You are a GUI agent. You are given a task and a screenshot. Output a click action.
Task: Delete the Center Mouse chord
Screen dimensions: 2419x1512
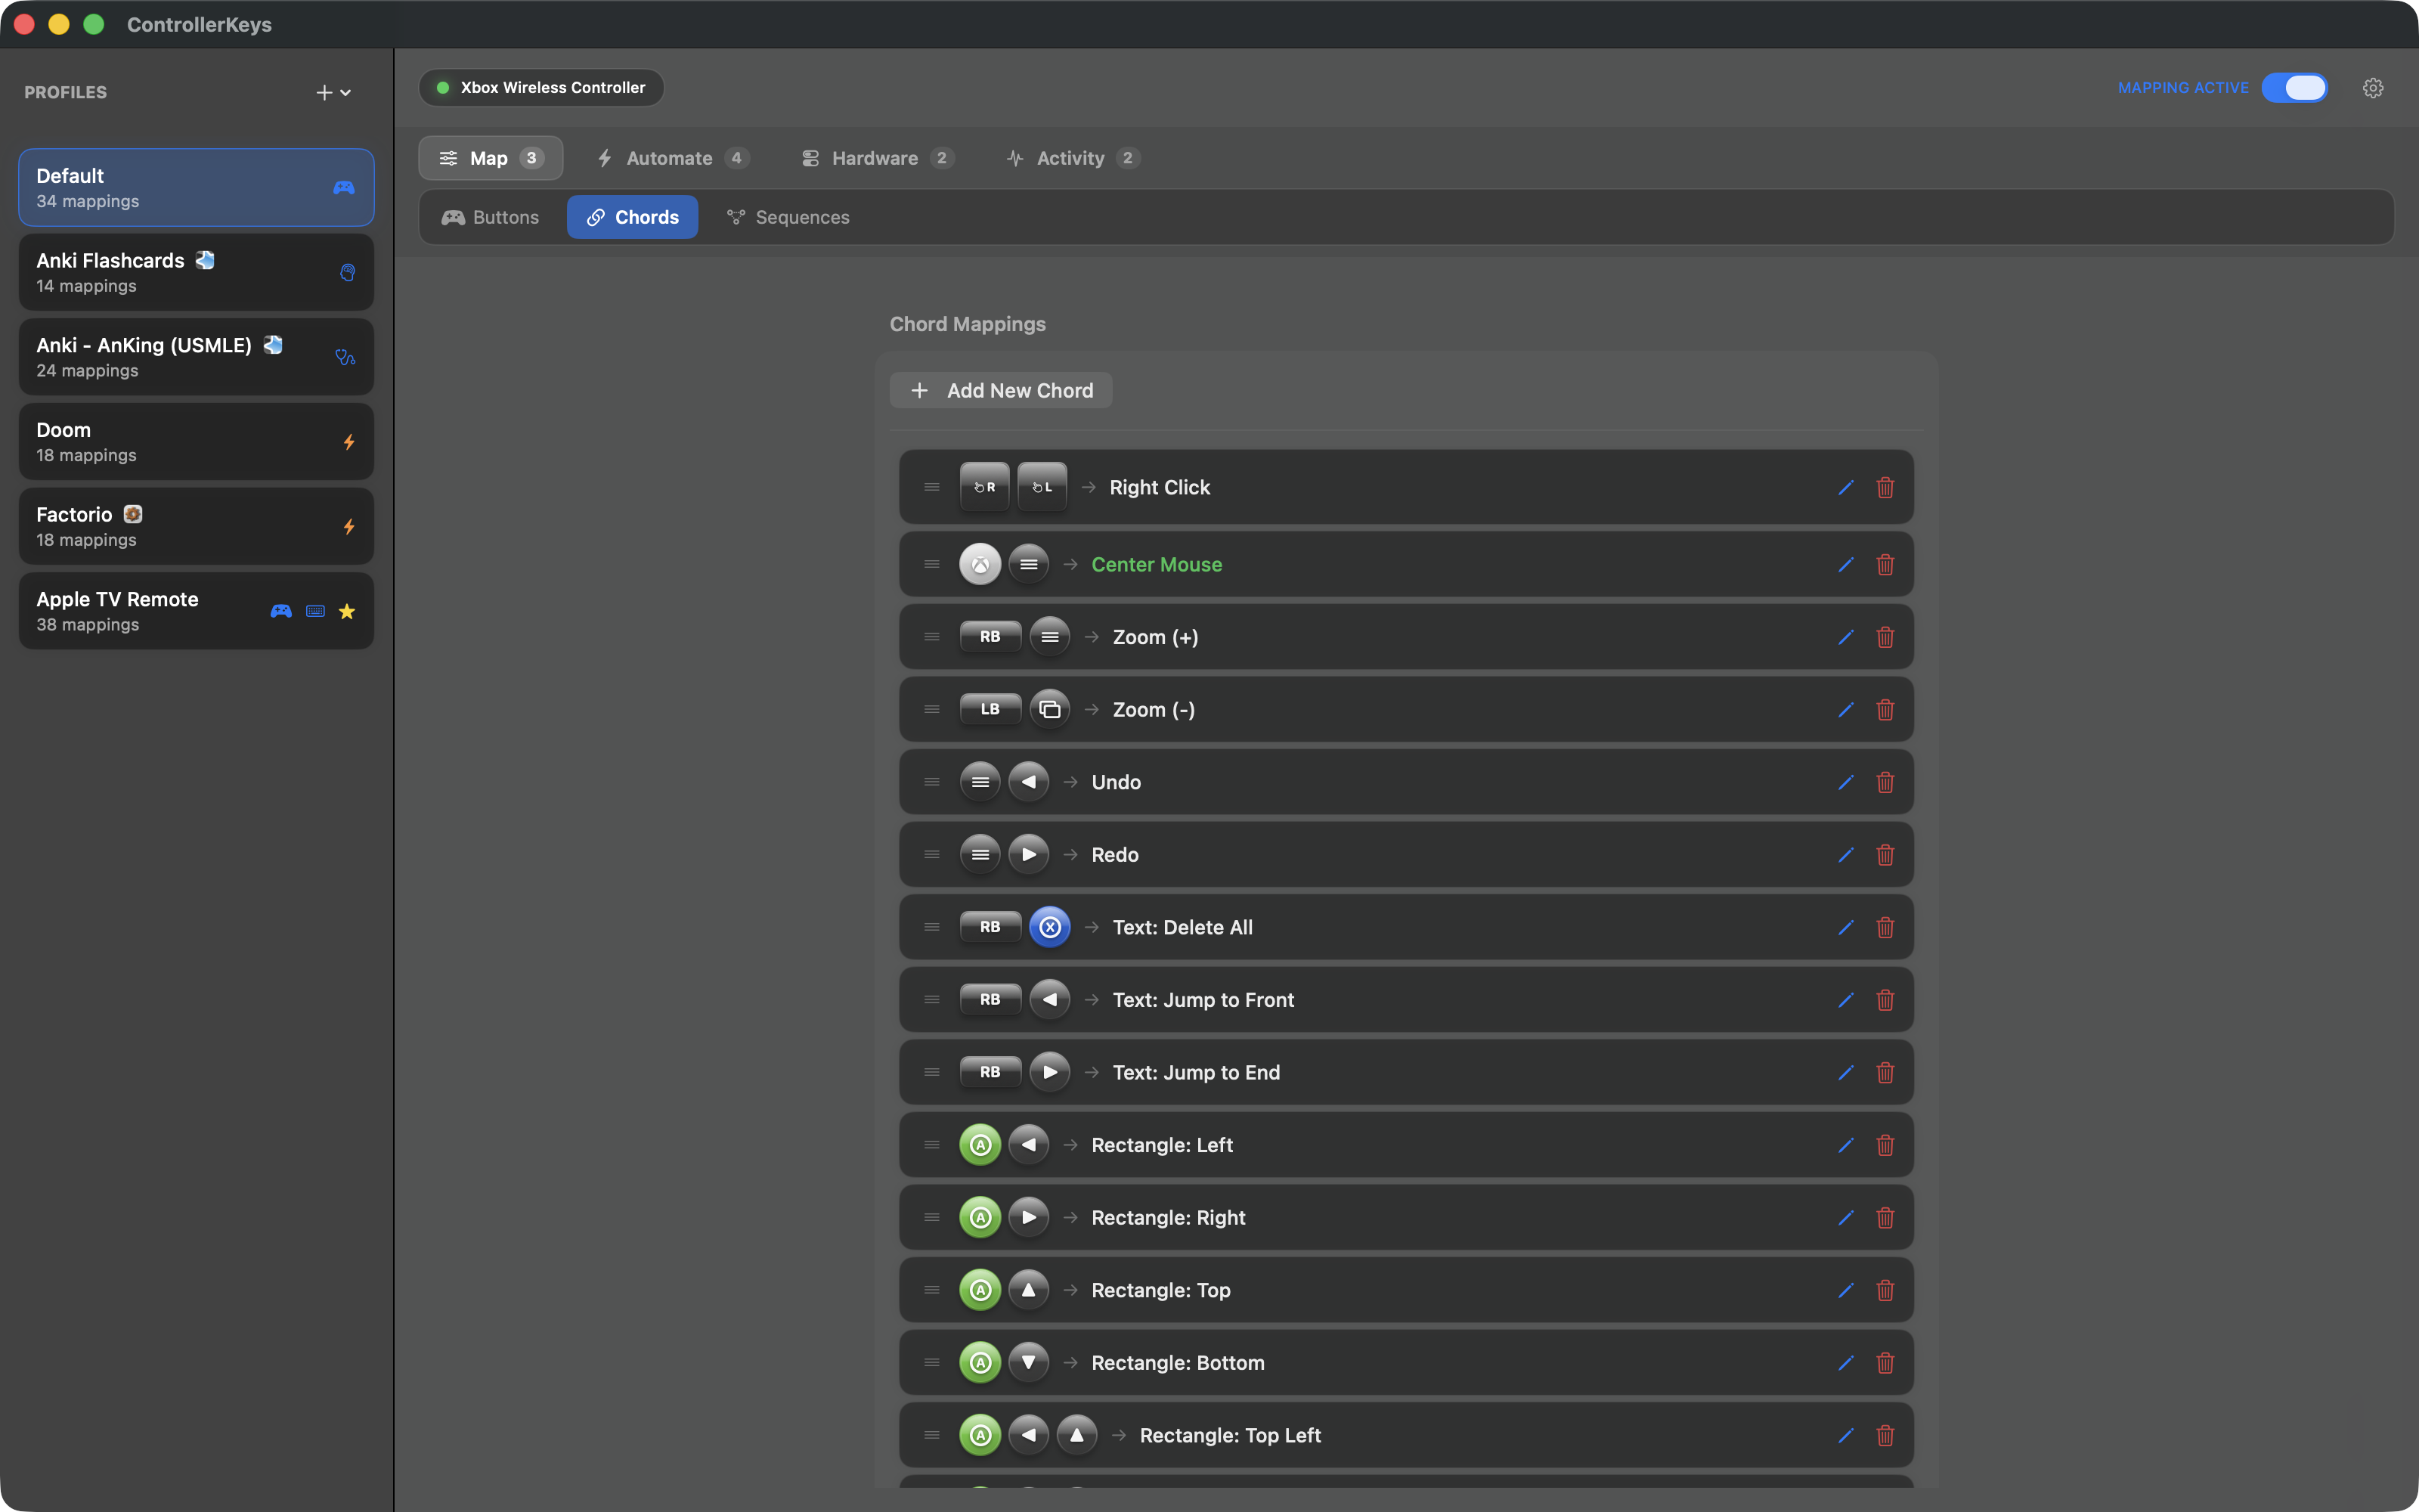point(1885,565)
